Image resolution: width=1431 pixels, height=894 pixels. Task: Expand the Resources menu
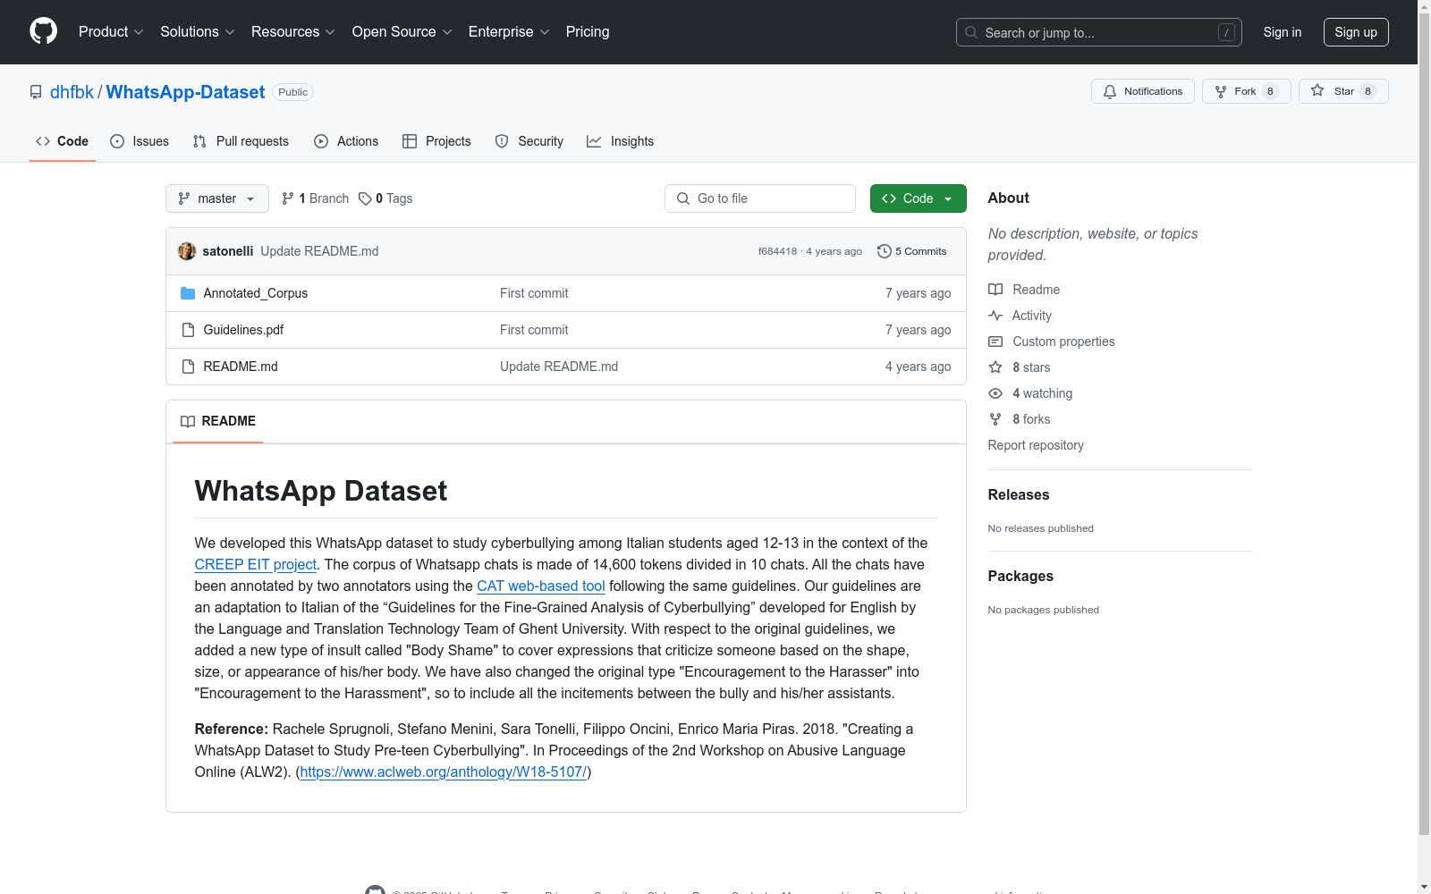point(292,32)
